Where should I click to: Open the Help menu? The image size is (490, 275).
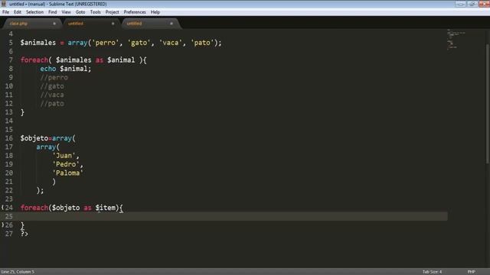(x=155, y=12)
